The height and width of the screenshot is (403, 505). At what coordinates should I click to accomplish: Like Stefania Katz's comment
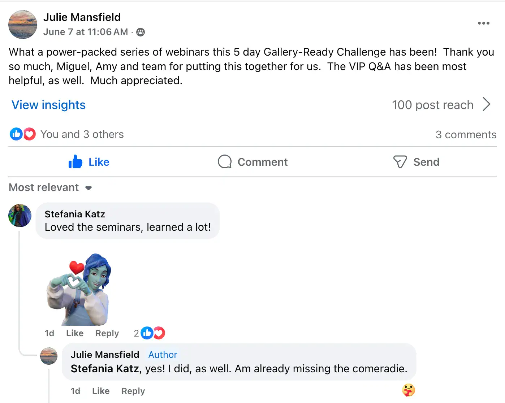pyautogui.click(x=75, y=333)
